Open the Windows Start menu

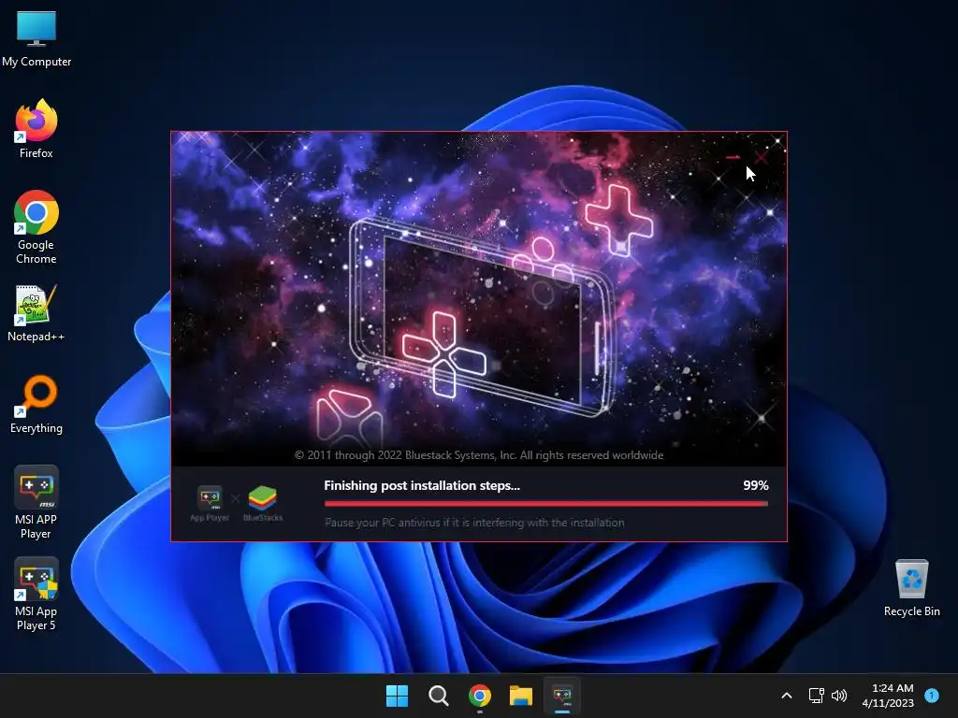[x=397, y=696]
